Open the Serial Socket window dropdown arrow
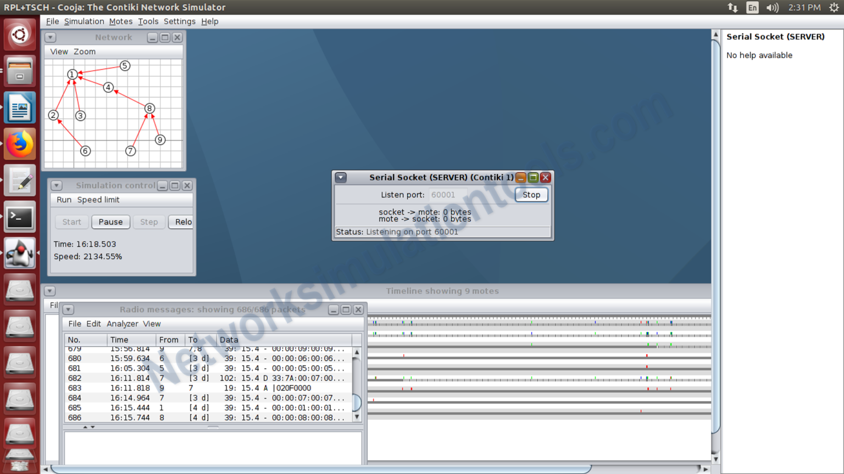This screenshot has width=844, height=474. click(x=341, y=177)
